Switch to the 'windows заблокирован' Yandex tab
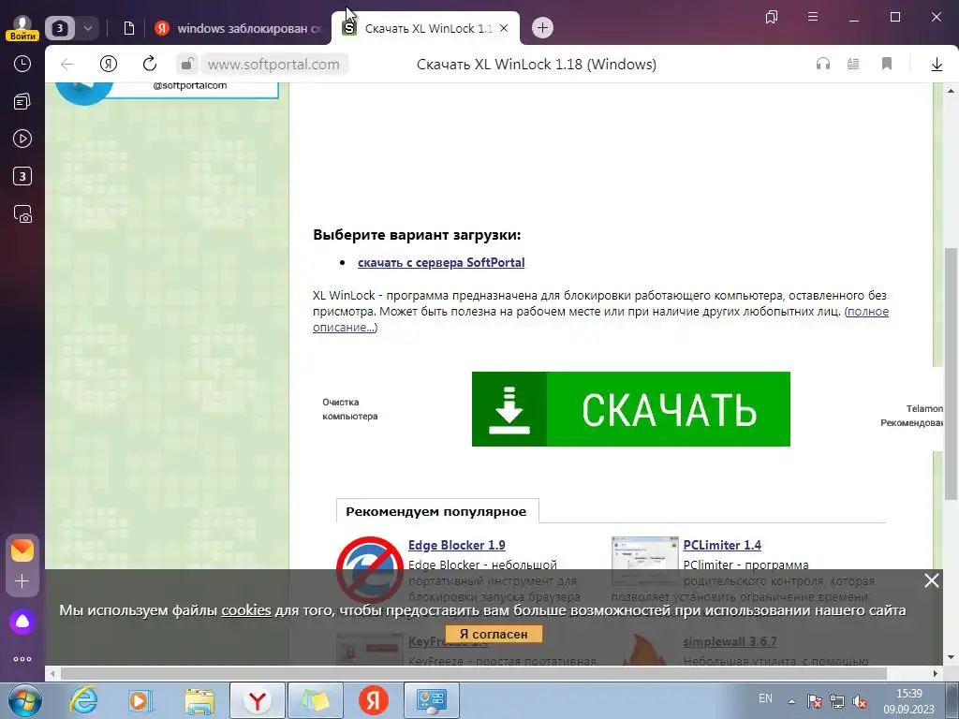 [238, 28]
